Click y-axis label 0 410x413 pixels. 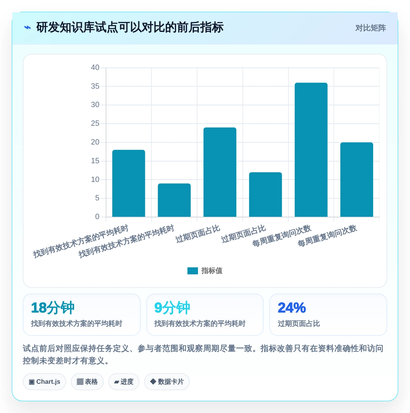tap(97, 217)
